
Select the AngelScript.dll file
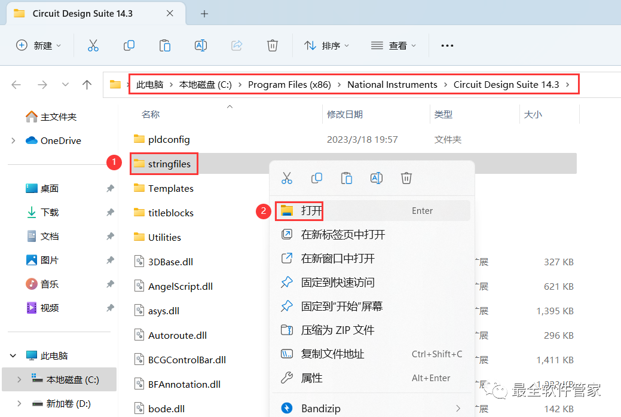[x=173, y=286]
